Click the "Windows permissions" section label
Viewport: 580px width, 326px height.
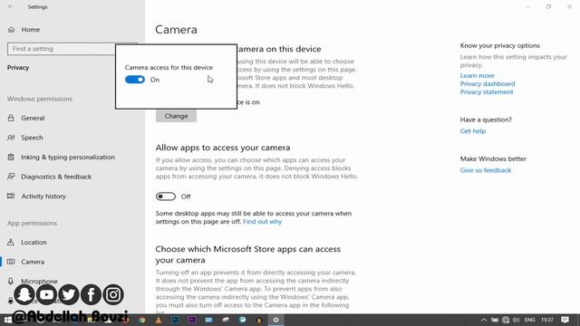[x=40, y=99]
